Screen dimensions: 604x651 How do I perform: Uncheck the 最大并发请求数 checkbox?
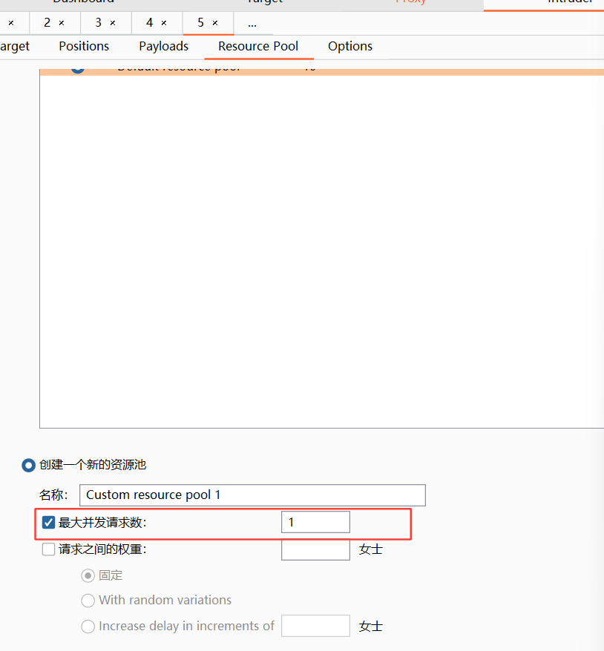click(x=49, y=522)
